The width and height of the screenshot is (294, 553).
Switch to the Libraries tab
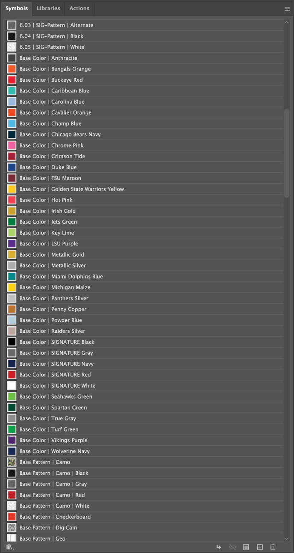pos(48,8)
